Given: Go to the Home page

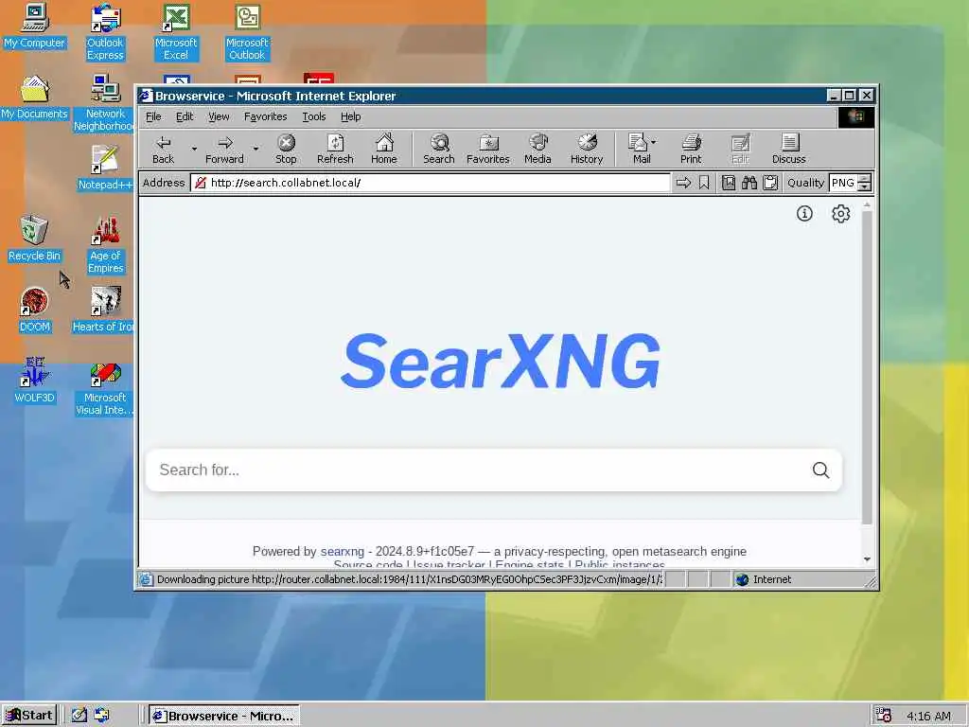Looking at the screenshot, I should [384, 149].
